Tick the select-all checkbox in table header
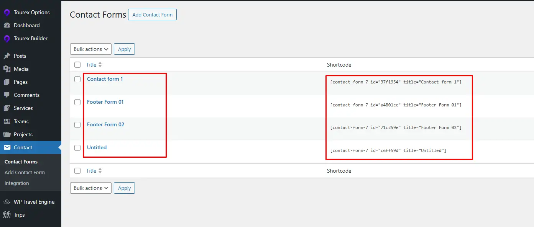This screenshot has width=534, height=227. 77,65
